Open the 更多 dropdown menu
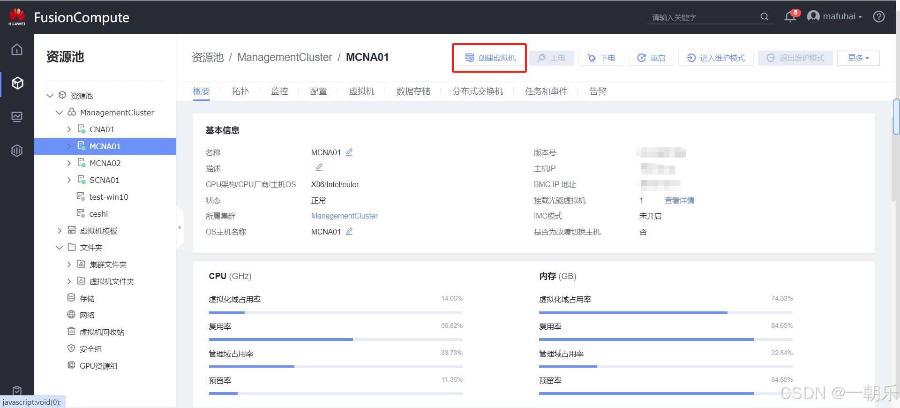Viewport: 900px width, 408px height. (x=858, y=58)
